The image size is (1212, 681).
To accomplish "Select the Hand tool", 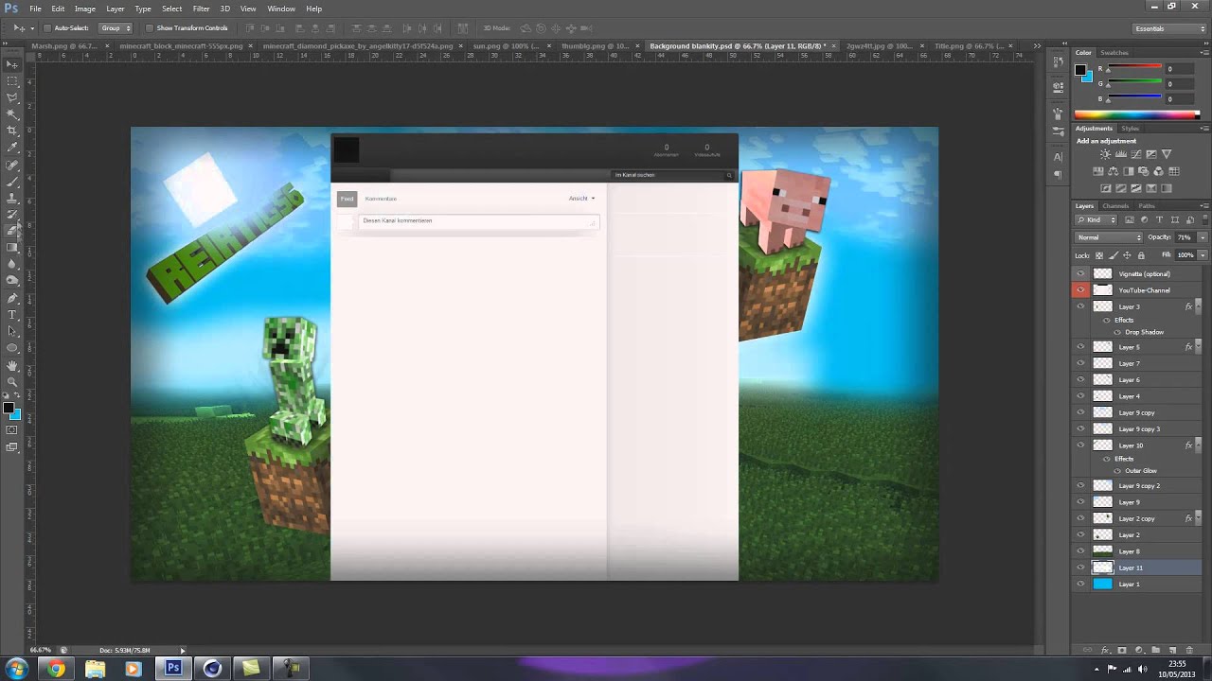I will [x=12, y=365].
